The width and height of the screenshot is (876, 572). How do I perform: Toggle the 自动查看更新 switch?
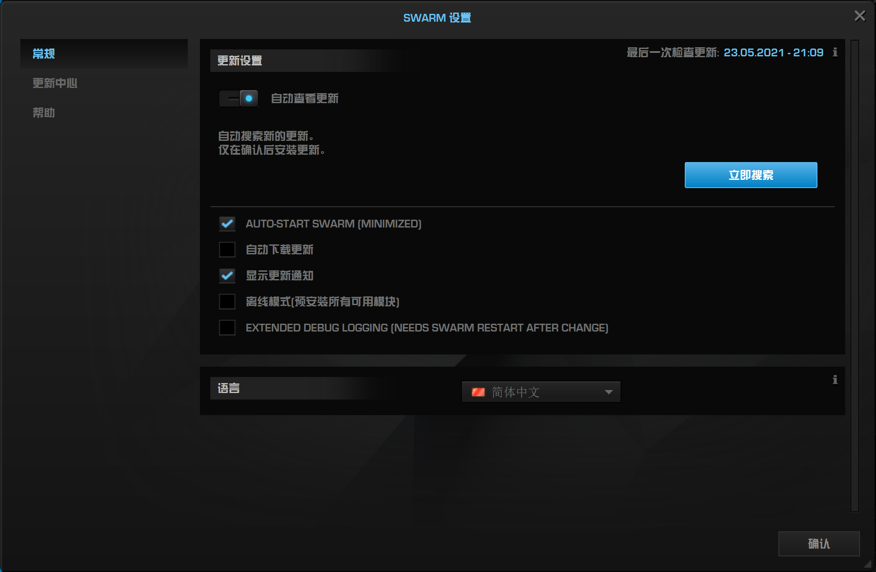tap(239, 98)
